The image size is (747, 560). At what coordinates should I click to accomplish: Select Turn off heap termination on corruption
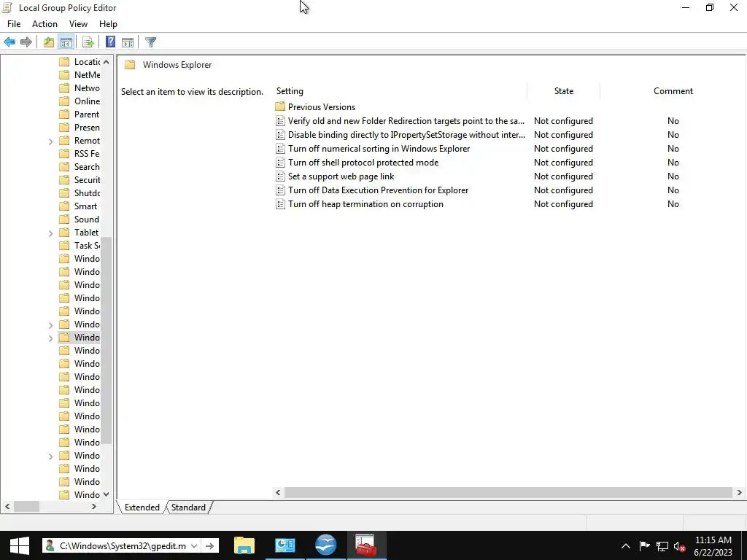[x=365, y=204]
